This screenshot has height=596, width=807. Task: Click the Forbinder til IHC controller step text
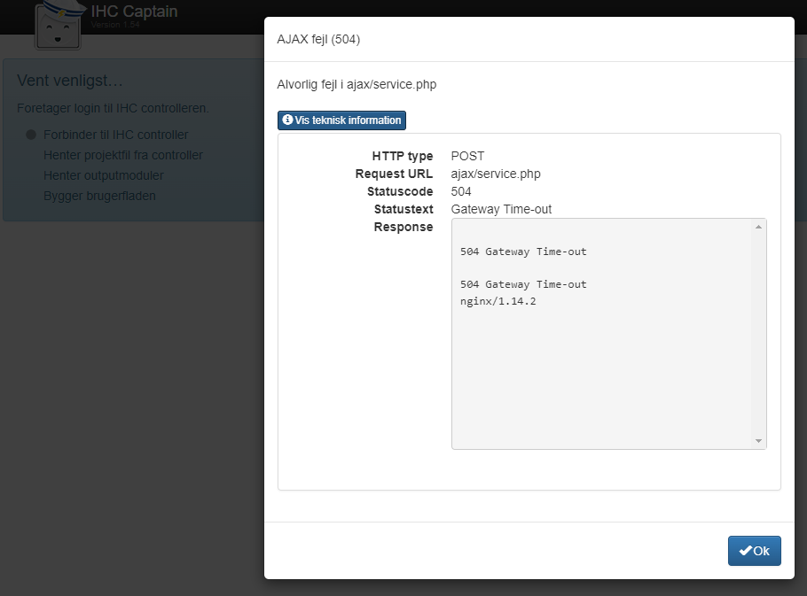[x=115, y=135]
